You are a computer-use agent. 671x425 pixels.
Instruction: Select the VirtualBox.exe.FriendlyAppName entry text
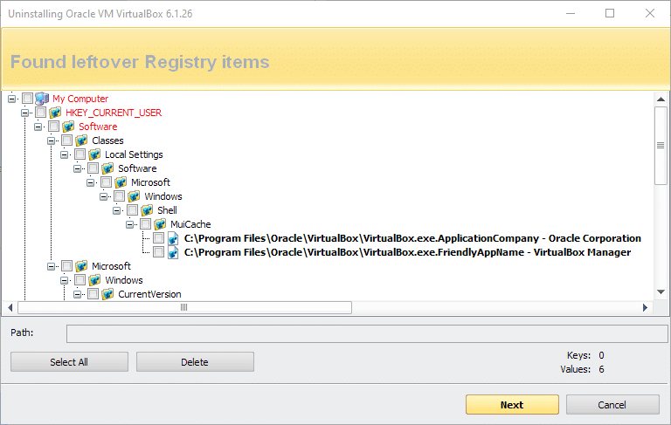407,252
